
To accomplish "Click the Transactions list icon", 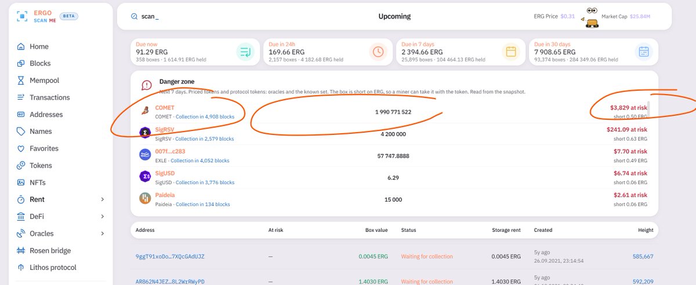I will [x=21, y=97].
